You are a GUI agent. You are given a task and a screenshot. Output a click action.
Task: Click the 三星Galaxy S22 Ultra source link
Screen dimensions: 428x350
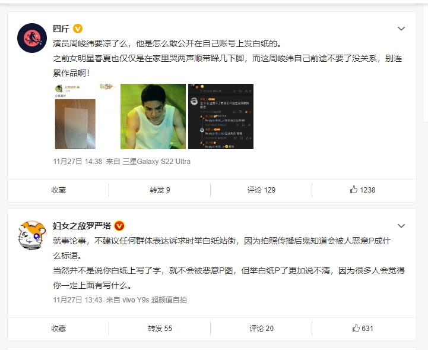(156, 162)
